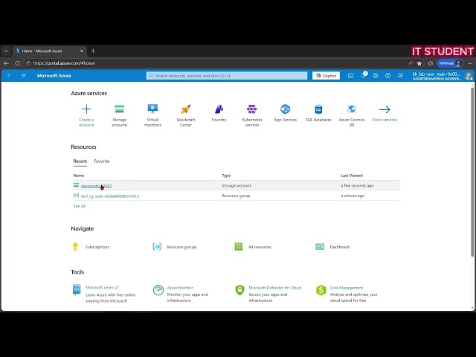476x357 pixels.
Task: Open App Services
Action: tap(285, 113)
